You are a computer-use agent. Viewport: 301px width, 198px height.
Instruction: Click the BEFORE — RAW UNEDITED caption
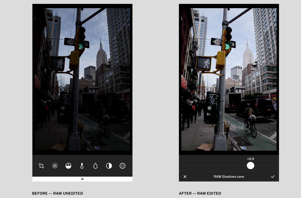click(57, 193)
